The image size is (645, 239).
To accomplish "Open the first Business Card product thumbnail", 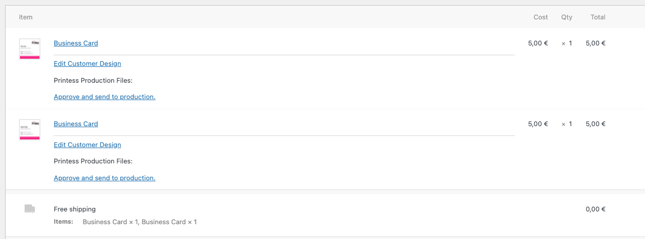I will (x=30, y=49).
